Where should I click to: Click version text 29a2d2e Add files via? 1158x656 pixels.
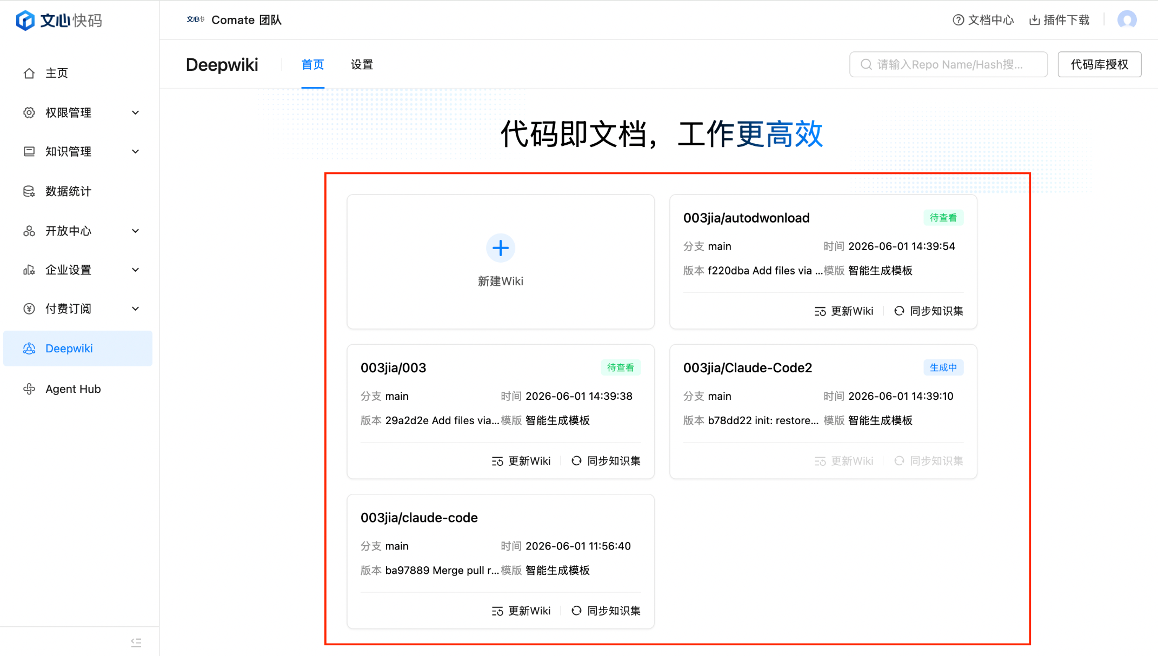click(x=442, y=420)
